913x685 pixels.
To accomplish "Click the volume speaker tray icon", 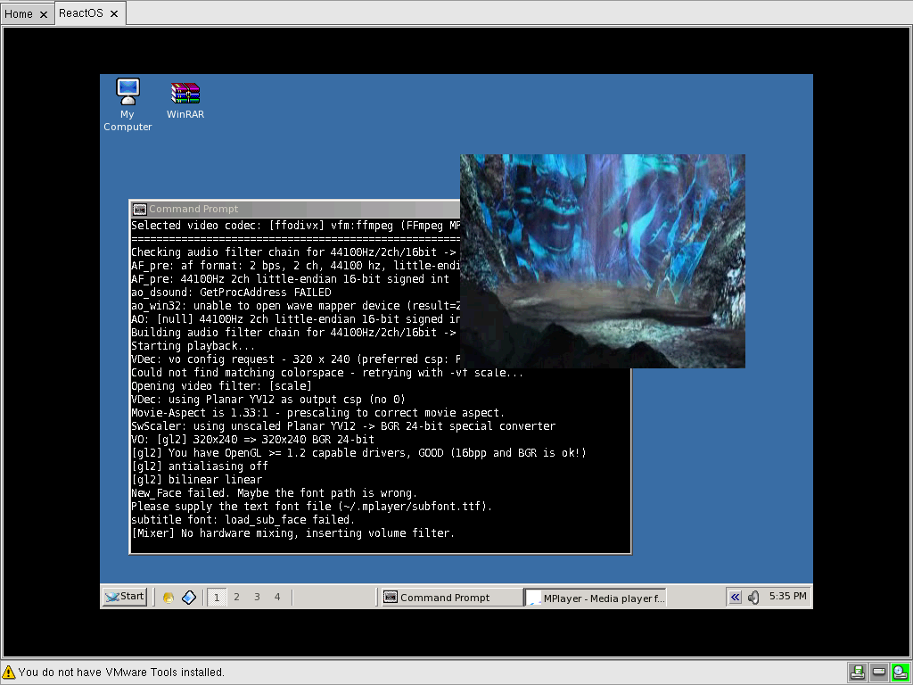I will click(753, 597).
